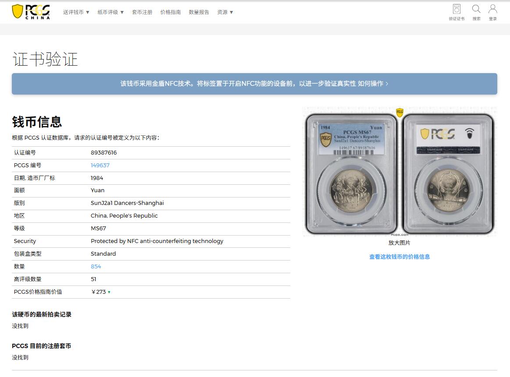The image size is (510, 377).
Task: Open population count 854 link
Action: click(x=96, y=266)
